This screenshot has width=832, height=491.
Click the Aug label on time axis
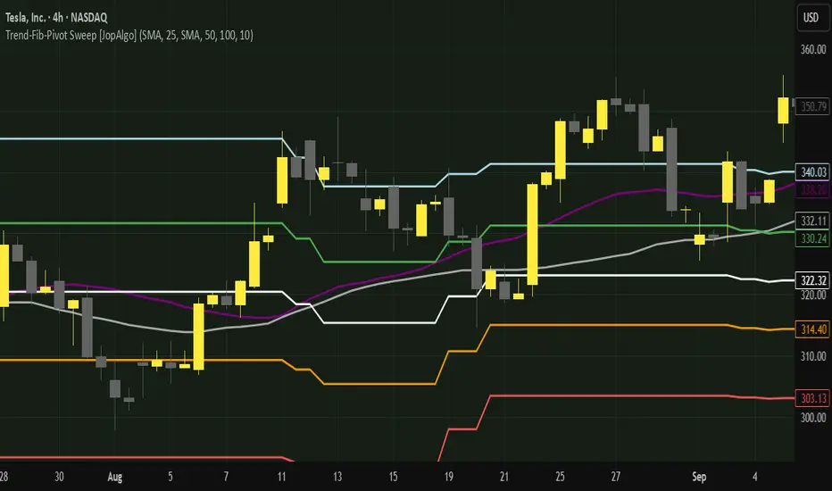point(114,477)
